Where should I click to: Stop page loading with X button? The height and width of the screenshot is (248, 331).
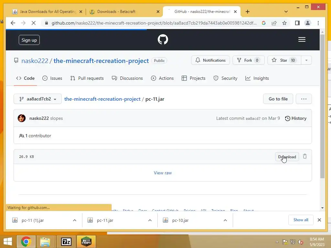point(34,23)
